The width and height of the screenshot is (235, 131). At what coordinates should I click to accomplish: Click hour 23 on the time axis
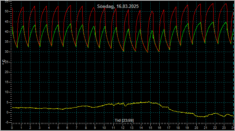[x=224, y=128]
